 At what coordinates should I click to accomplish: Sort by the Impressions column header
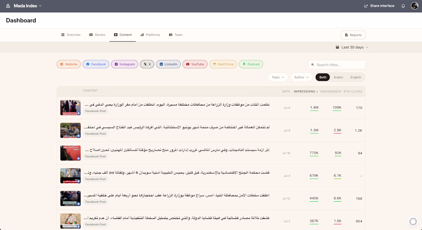[x=306, y=92]
